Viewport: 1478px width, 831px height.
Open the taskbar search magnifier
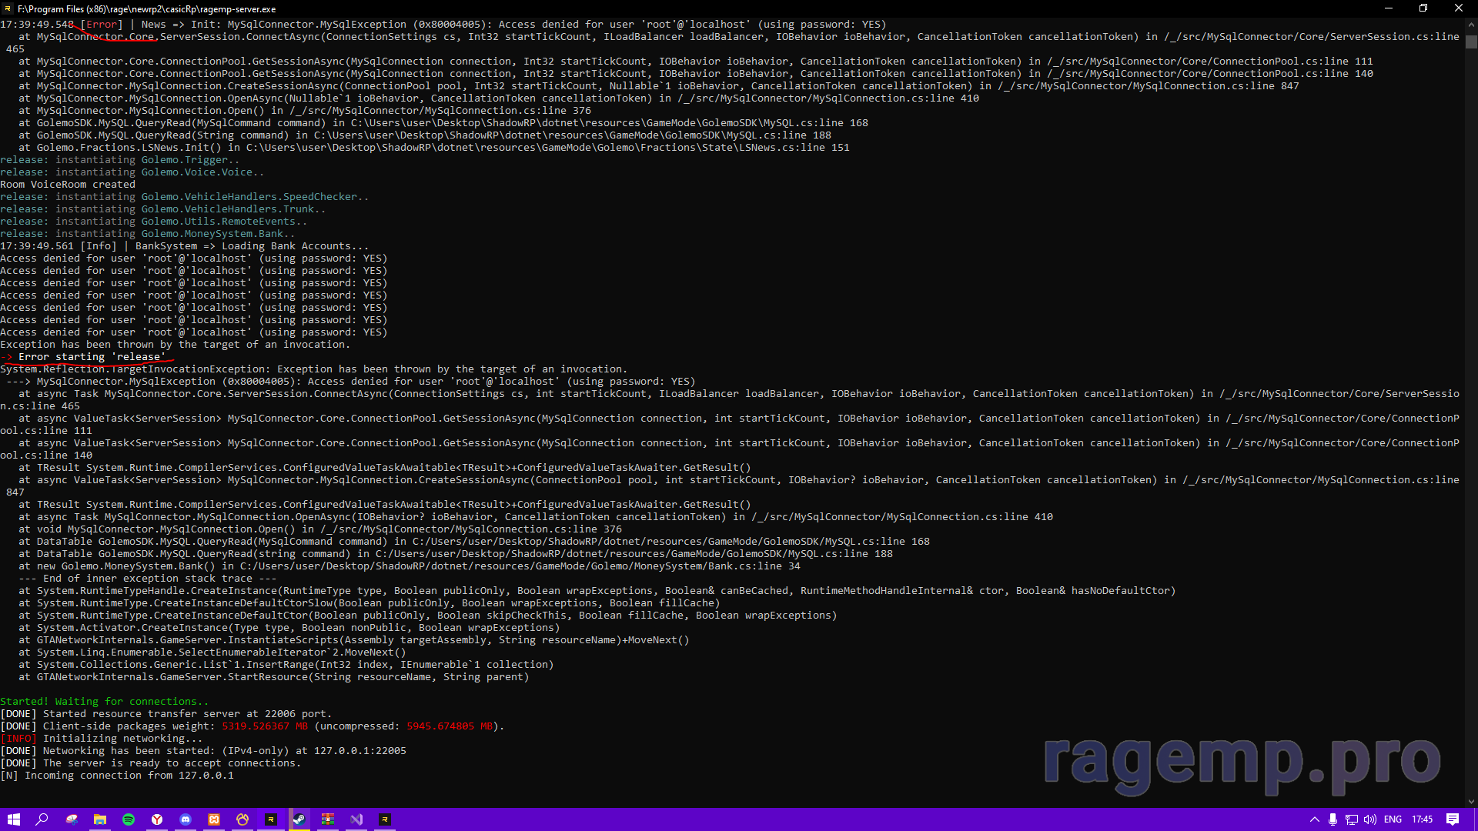point(42,819)
